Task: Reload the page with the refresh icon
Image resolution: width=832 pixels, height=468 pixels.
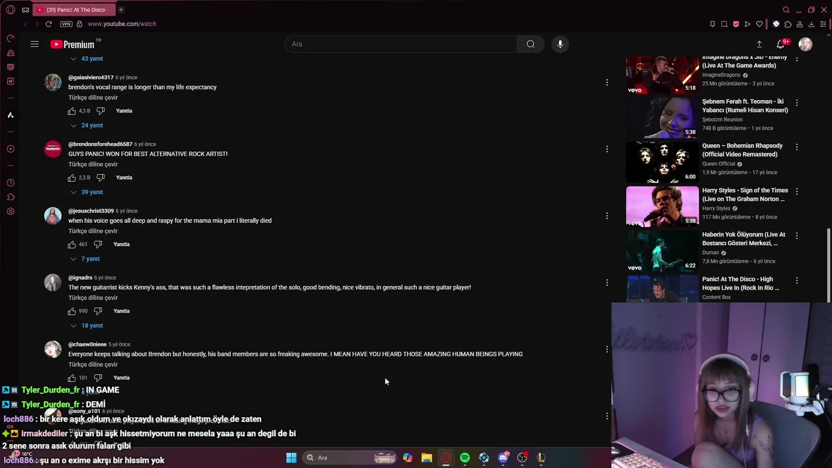Action: [48, 24]
